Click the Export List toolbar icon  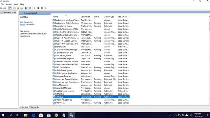(x=22, y=8)
